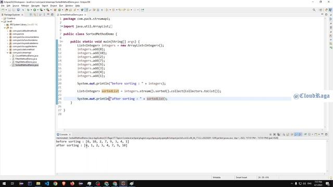Open the Run dropdown arrow beside green Run icon

pos(38,10)
